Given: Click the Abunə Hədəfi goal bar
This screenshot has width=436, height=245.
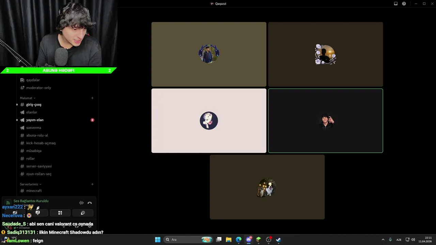Looking at the screenshot, I should pyautogui.click(x=58, y=70).
